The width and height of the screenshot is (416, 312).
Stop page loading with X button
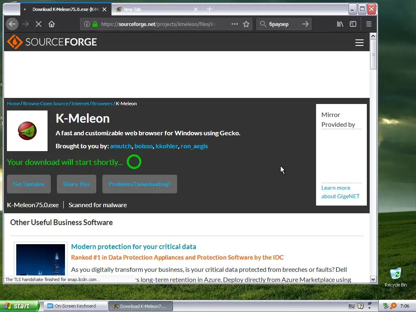[39, 24]
